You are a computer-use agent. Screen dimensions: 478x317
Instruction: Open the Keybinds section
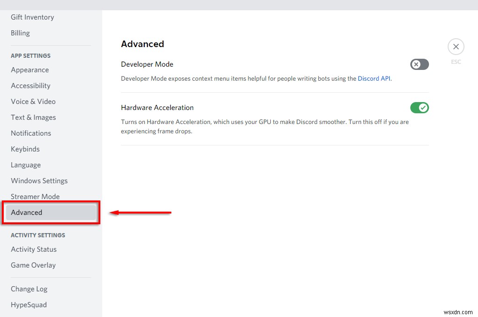pos(25,149)
